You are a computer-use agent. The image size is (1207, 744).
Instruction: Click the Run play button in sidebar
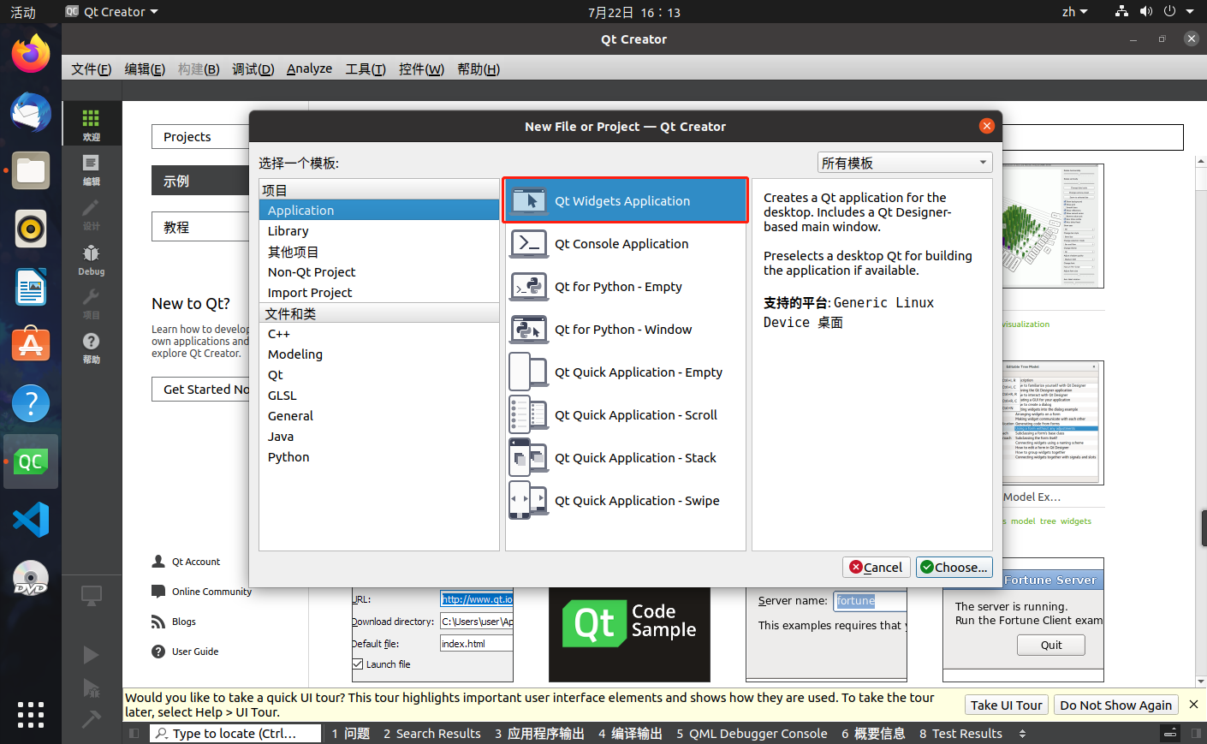91,655
